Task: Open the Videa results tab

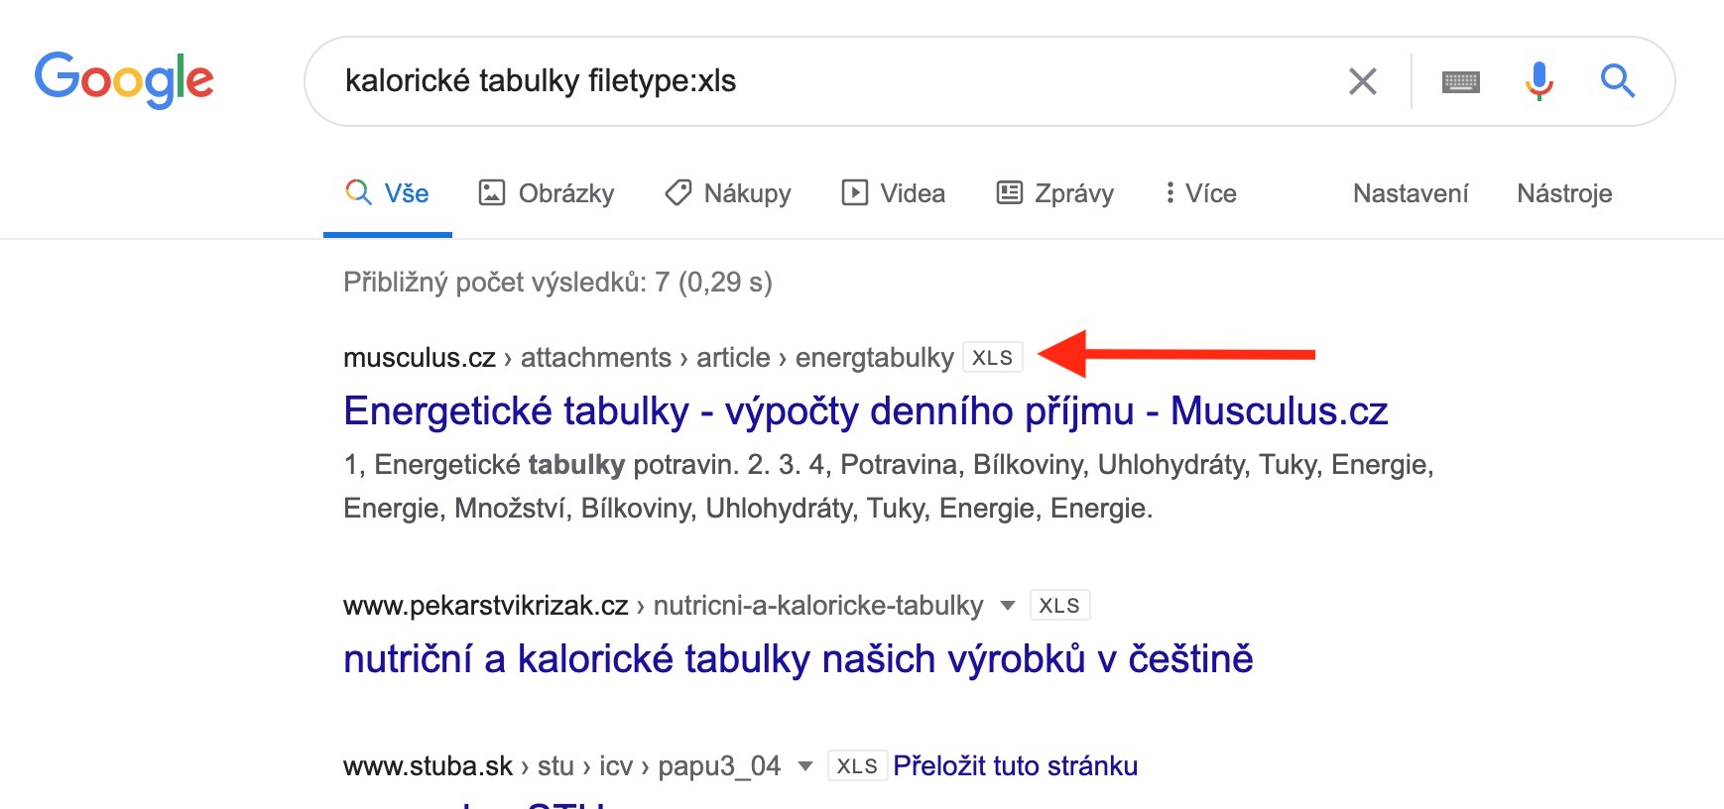Action: [x=893, y=193]
